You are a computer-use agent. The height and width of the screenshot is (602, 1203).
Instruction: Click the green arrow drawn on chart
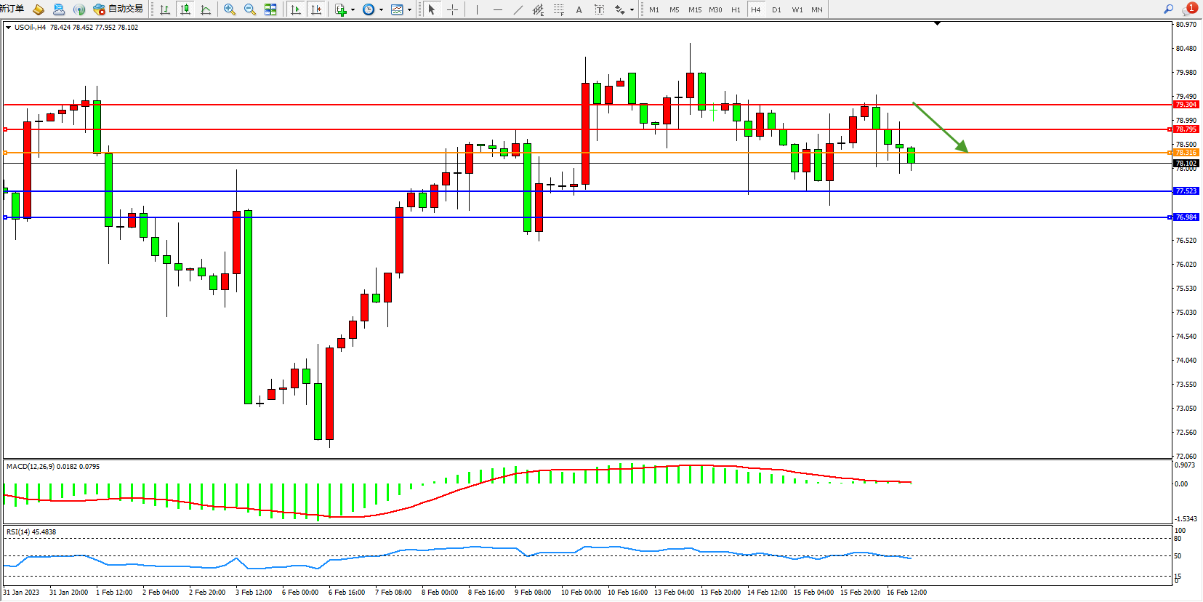[x=940, y=127]
